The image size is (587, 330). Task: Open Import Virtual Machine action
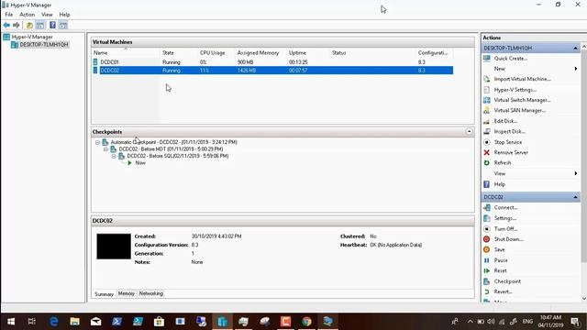(522, 79)
